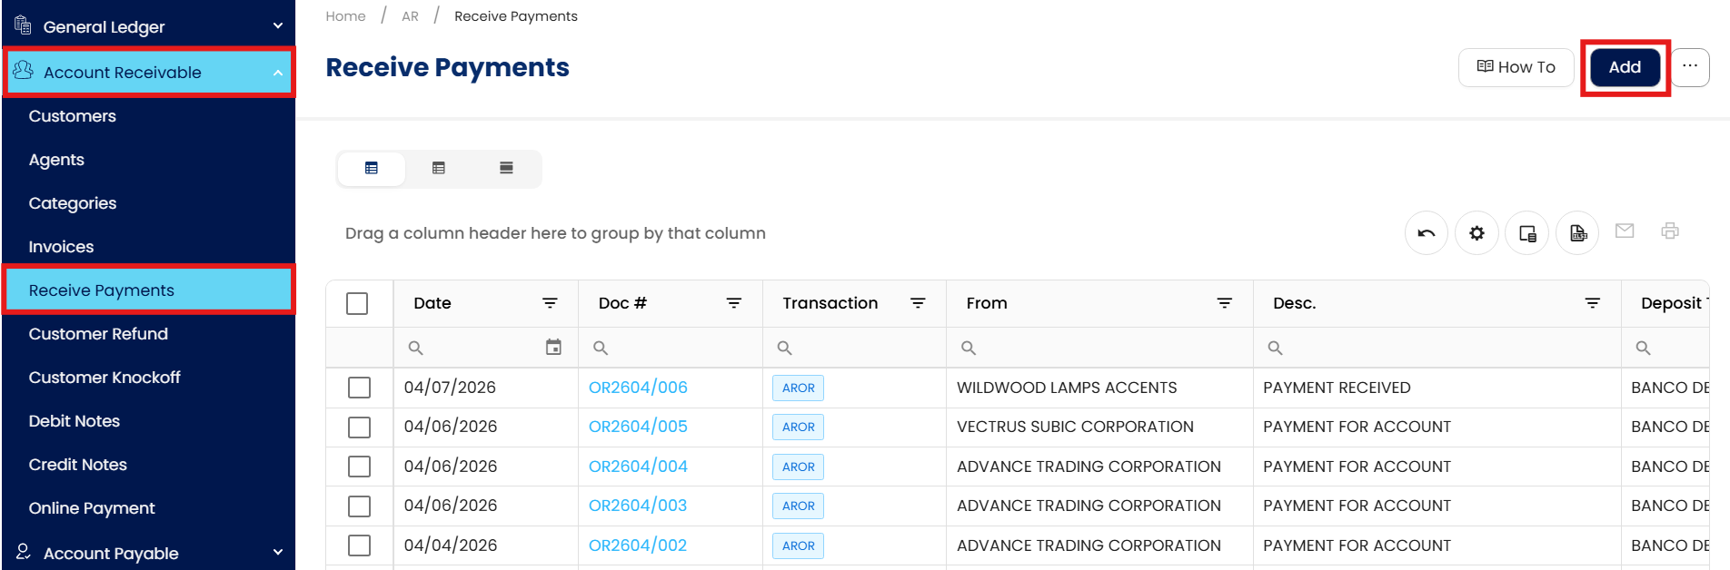Click the column chooser icon
This screenshot has height=570, width=1730.
coord(1527,233)
